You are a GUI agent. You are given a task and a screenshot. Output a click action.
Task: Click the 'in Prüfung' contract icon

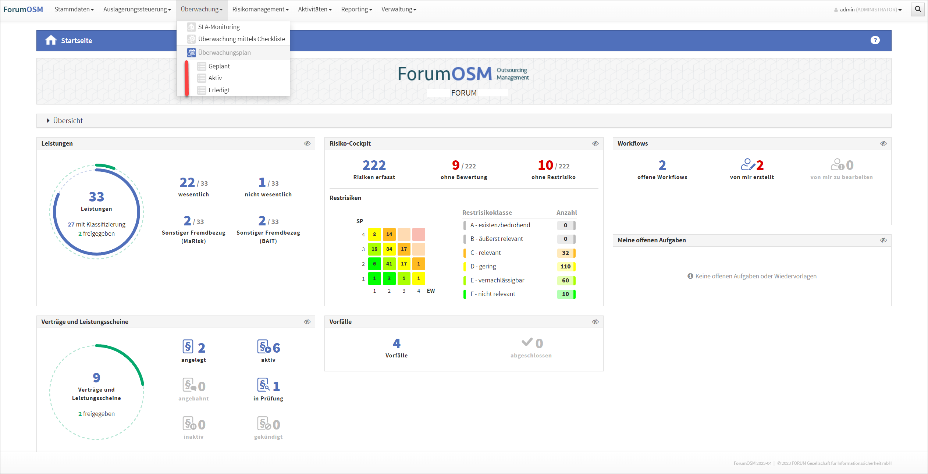263,385
